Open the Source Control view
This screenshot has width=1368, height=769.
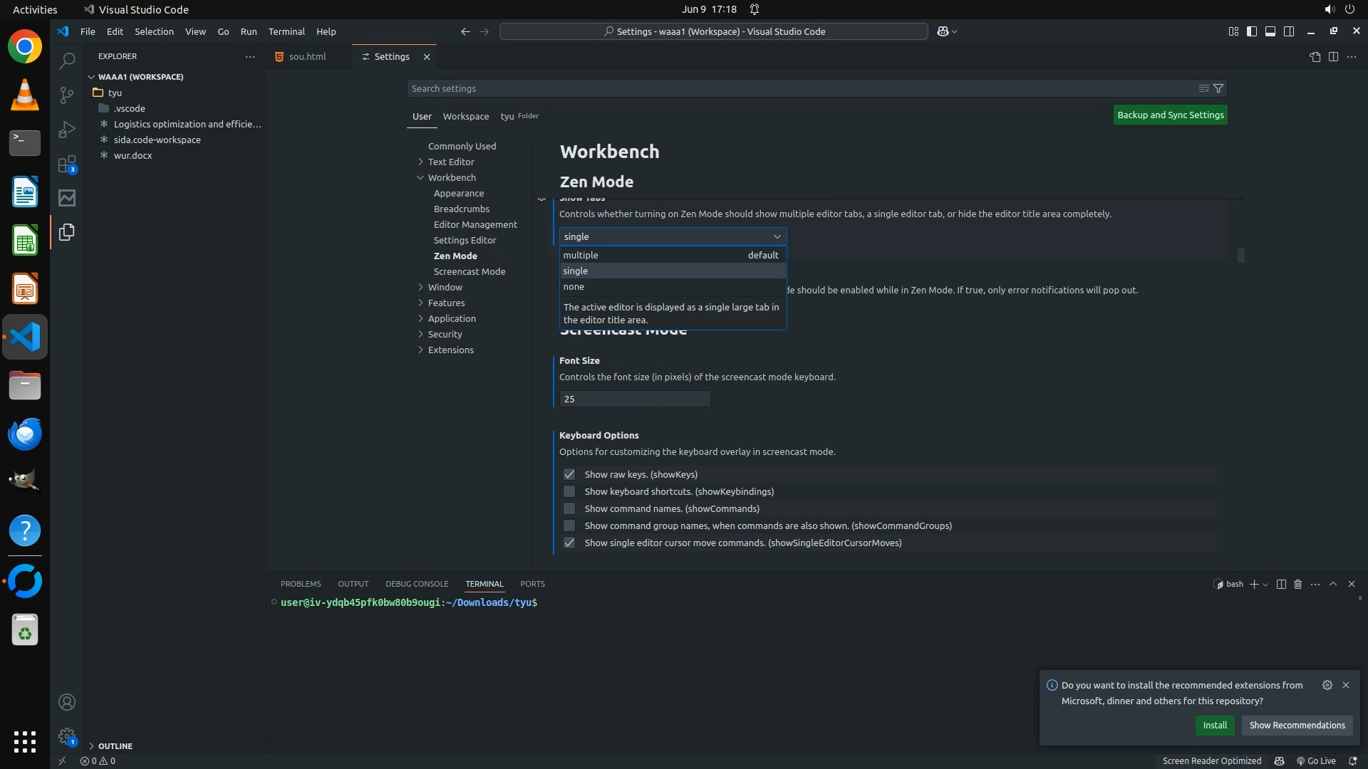tap(67, 95)
